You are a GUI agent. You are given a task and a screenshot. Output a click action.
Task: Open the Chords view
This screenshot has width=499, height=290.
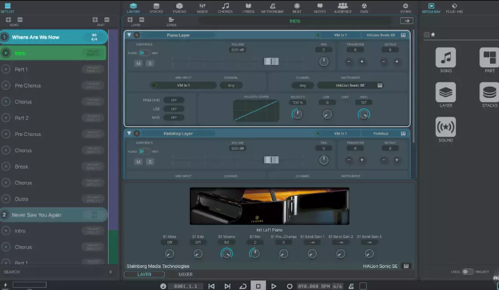(x=225, y=8)
